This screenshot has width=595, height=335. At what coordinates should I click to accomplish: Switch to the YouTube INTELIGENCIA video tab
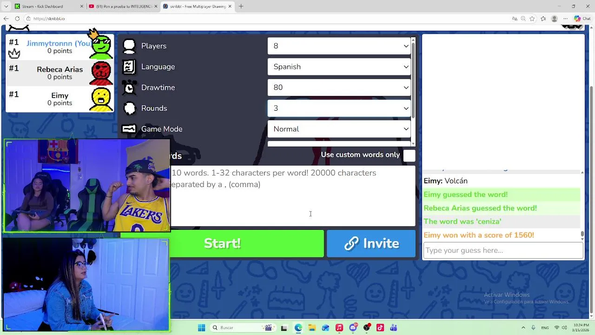(x=123, y=7)
